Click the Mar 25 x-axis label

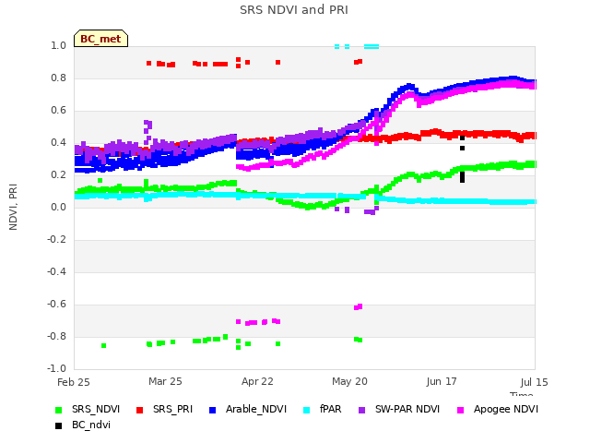pyautogui.click(x=165, y=381)
